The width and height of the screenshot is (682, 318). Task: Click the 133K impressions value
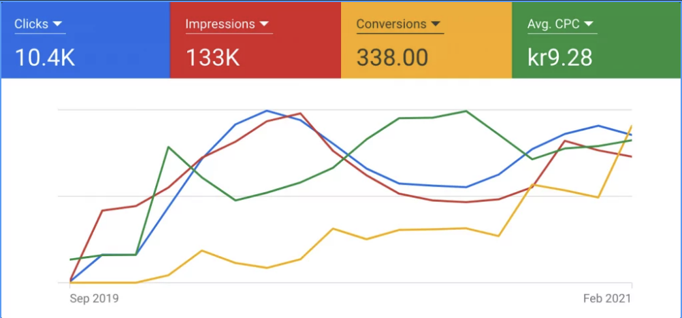[212, 57]
